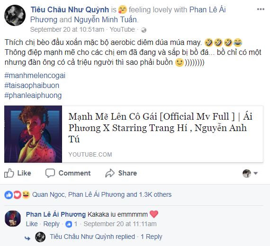Screen dimensions: 270x246
Task: View the post reaction emoji icons
Action: point(17,195)
